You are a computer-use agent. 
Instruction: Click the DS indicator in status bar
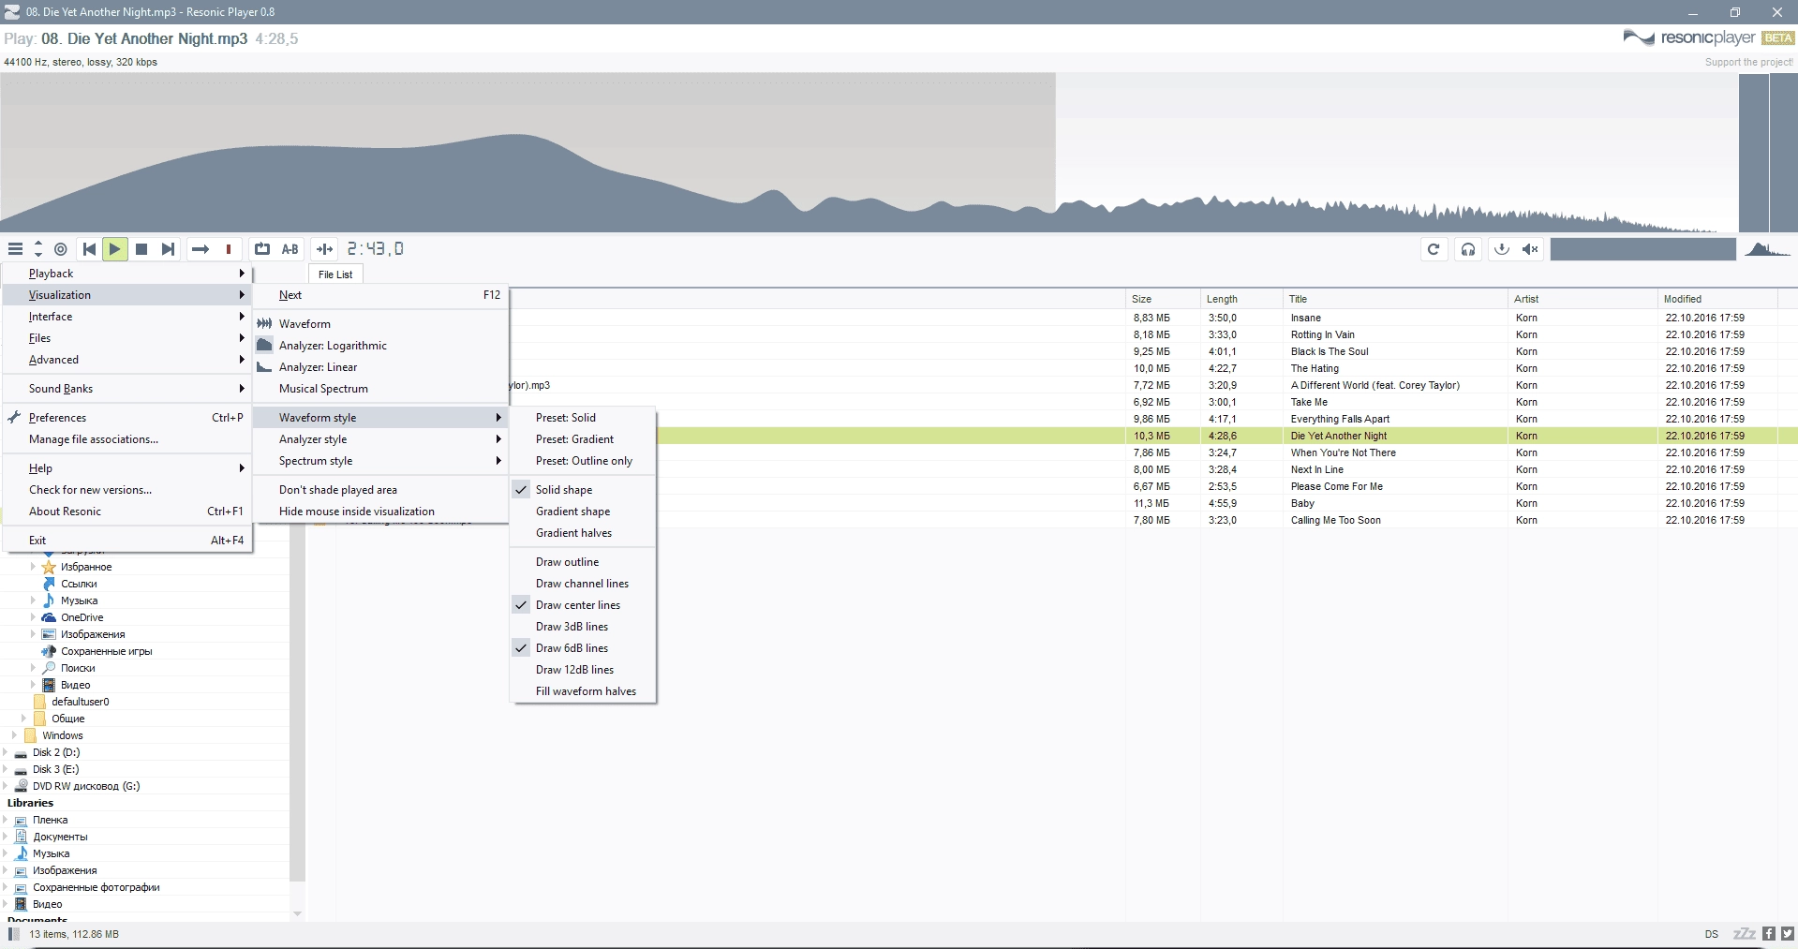coord(1712,934)
